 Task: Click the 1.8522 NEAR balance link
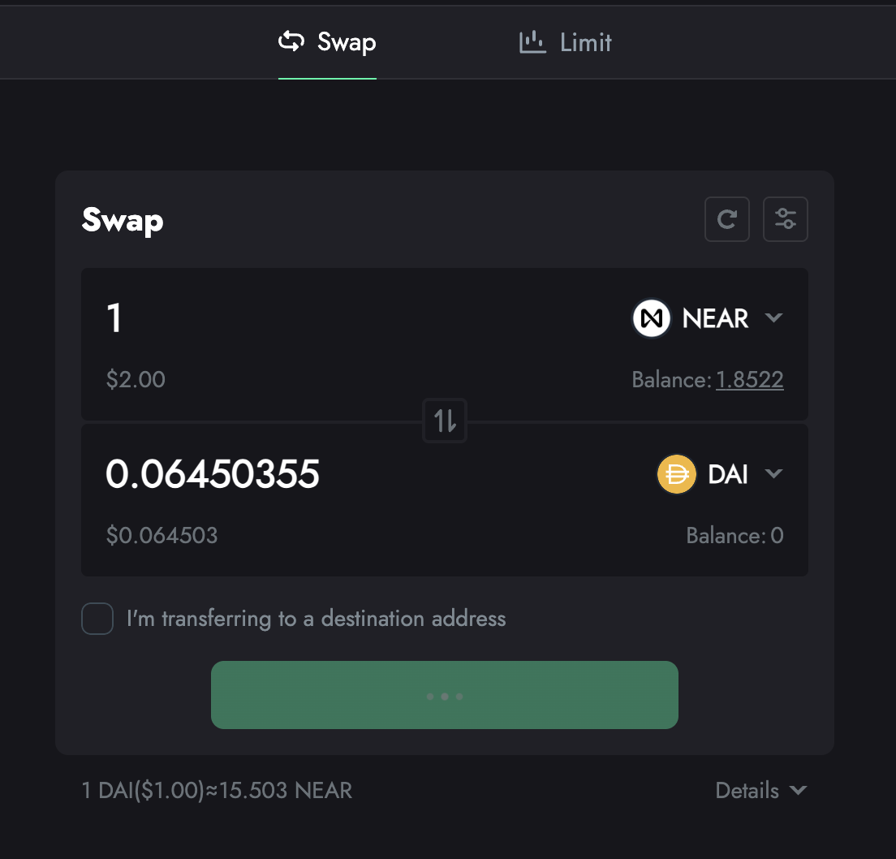(749, 379)
